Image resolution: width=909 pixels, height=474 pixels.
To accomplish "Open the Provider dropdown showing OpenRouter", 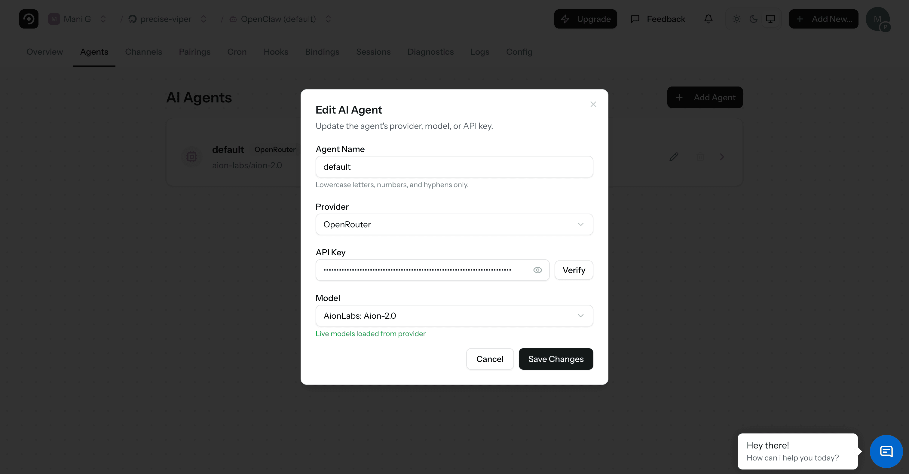I will [454, 224].
